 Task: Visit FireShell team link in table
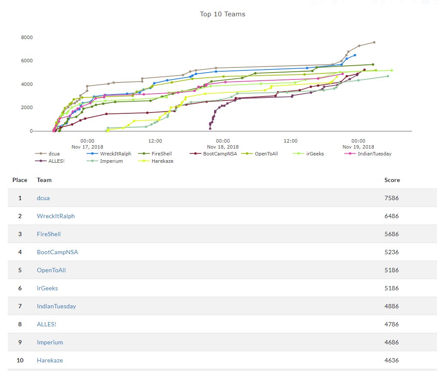(x=49, y=234)
